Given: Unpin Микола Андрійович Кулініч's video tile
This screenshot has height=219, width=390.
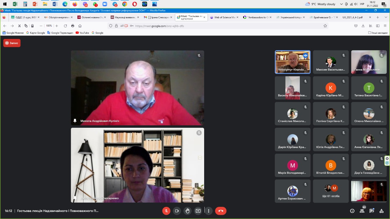Looking at the screenshot, I should coord(75,121).
